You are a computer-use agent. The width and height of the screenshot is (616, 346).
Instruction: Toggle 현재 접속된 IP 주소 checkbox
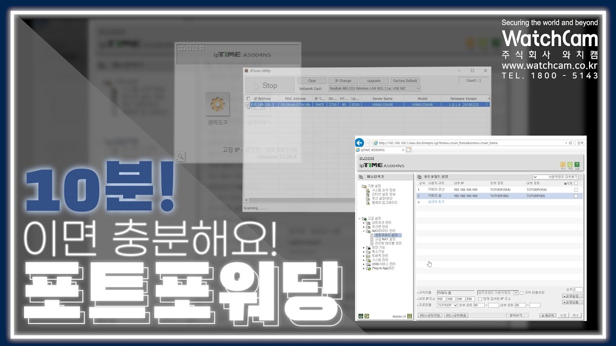pyautogui.click(x=480, y=299)
